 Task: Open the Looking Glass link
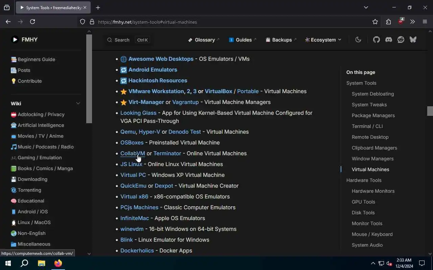coord(138,113)
